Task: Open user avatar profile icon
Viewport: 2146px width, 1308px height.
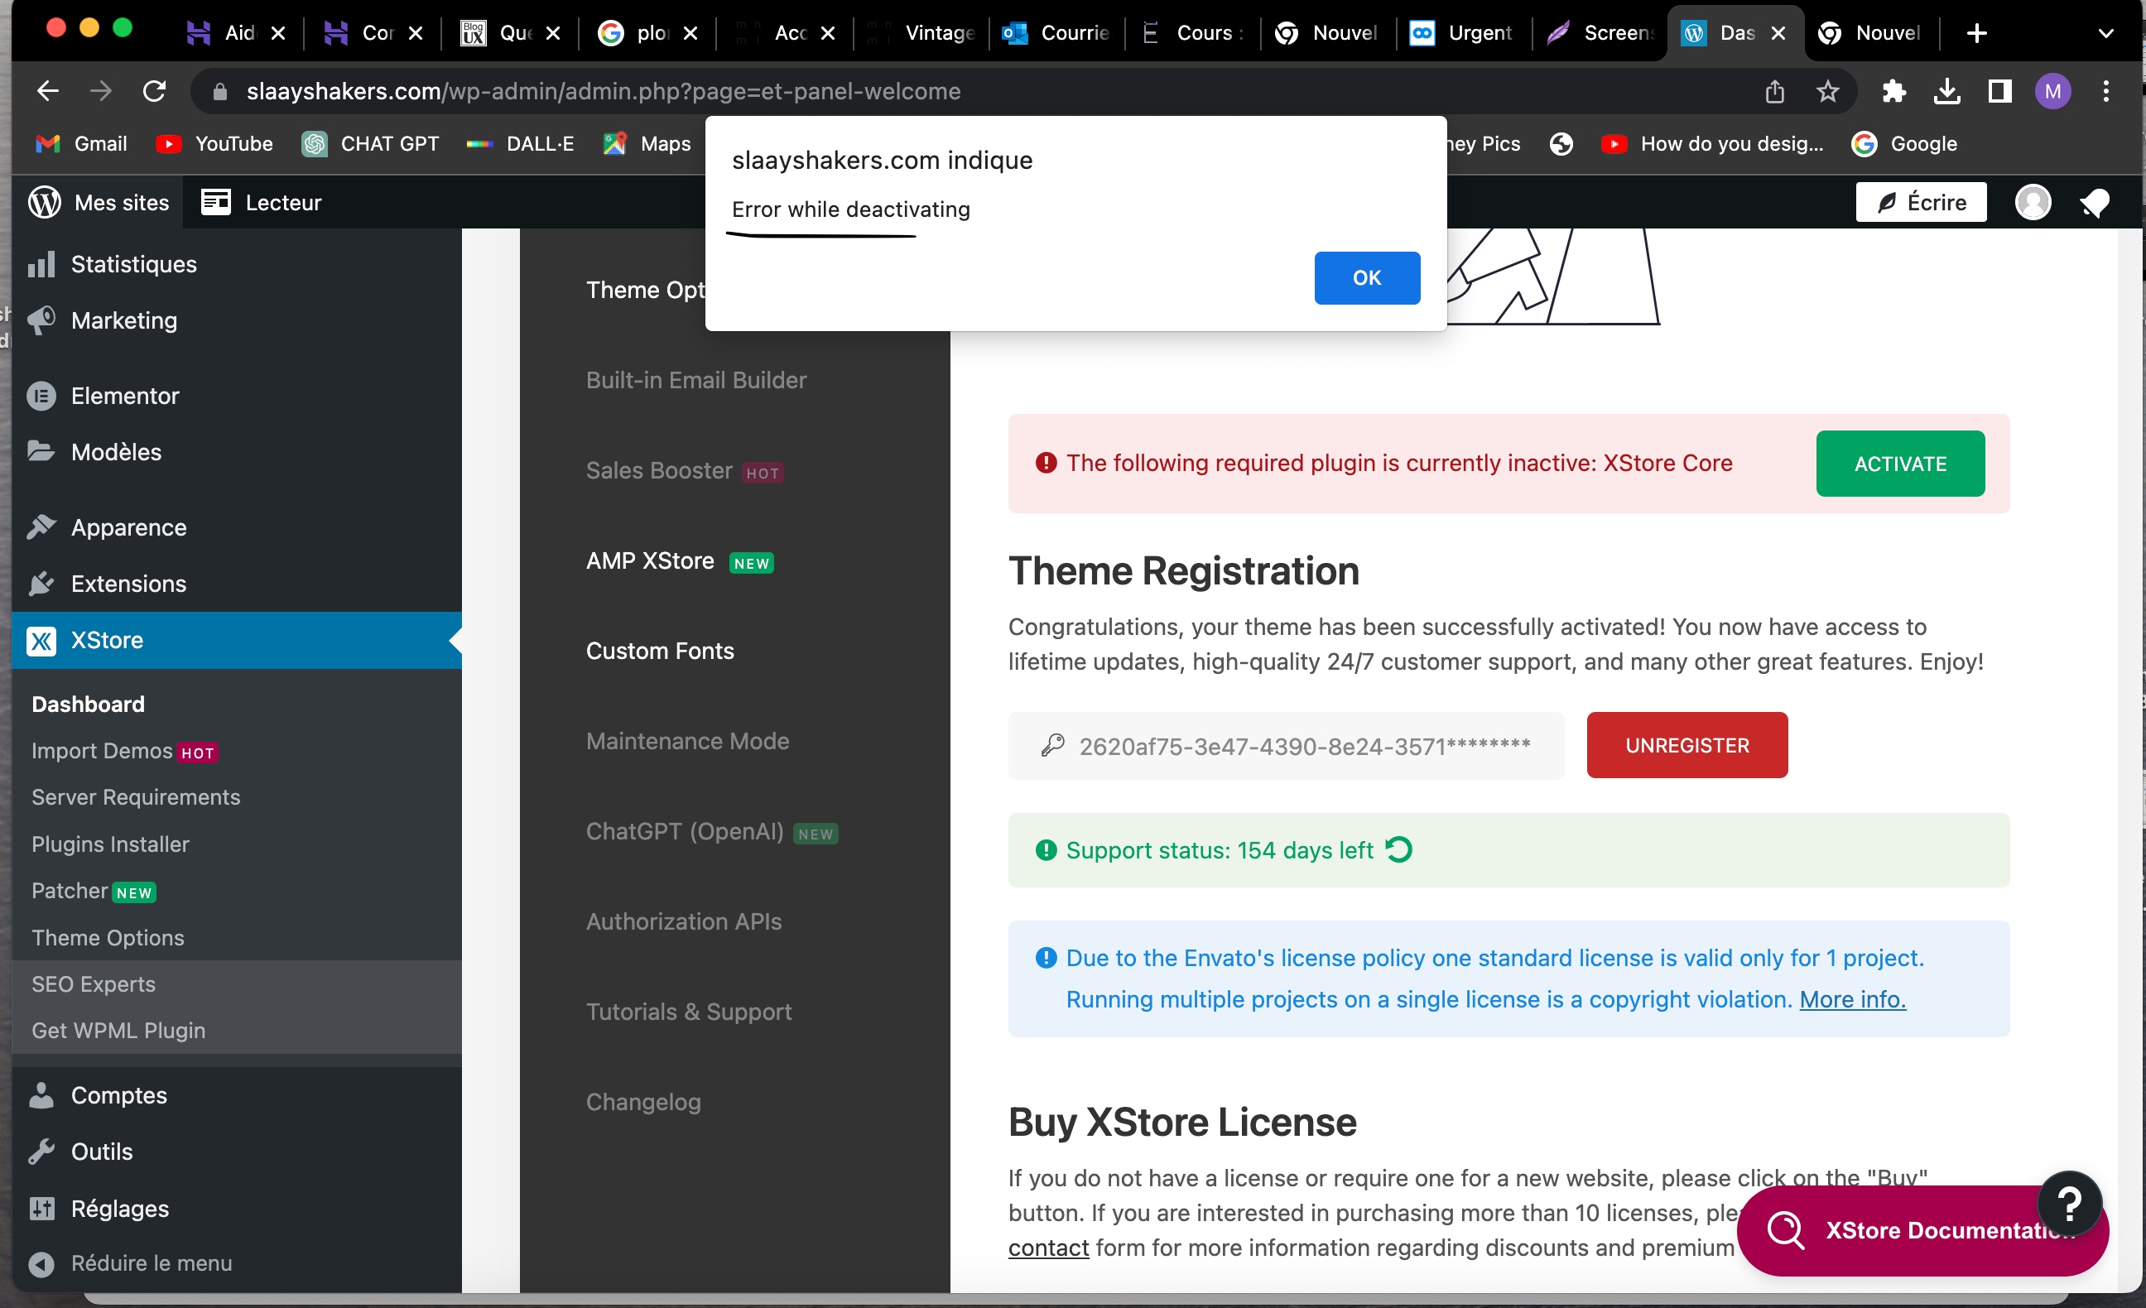Action: (2033, 202)
